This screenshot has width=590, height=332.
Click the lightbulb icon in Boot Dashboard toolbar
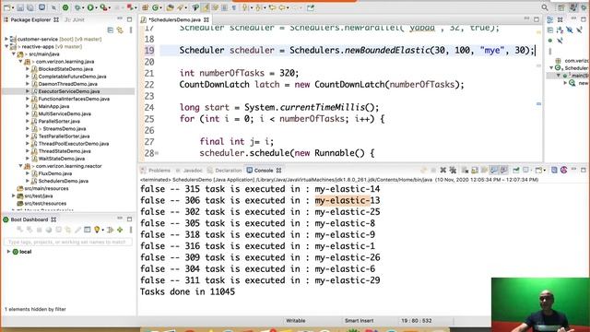(97, 230)
